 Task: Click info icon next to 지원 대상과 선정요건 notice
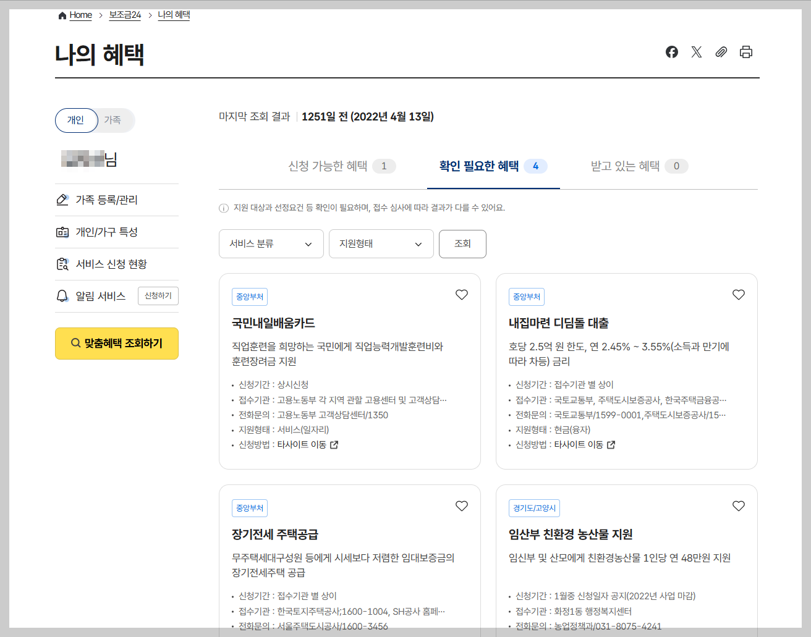coord(224,208)
